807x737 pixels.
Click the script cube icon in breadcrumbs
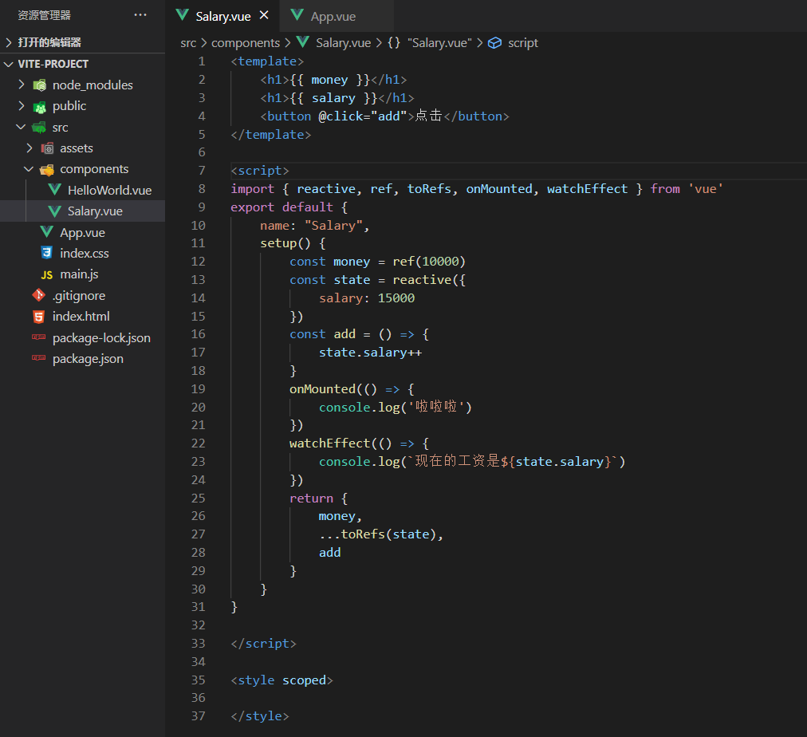pos(493,42)
